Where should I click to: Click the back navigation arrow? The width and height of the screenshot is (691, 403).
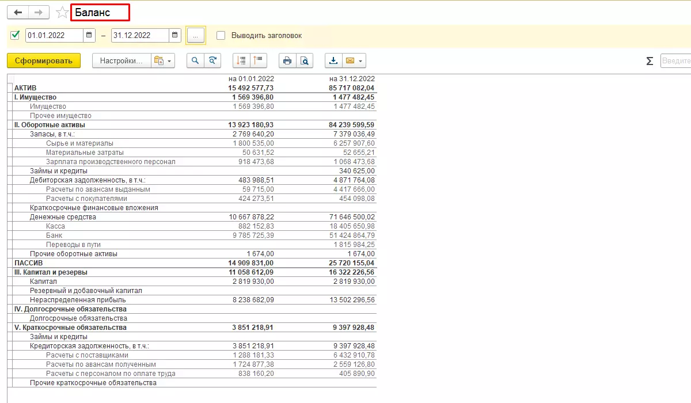click(x=17, y=12)
